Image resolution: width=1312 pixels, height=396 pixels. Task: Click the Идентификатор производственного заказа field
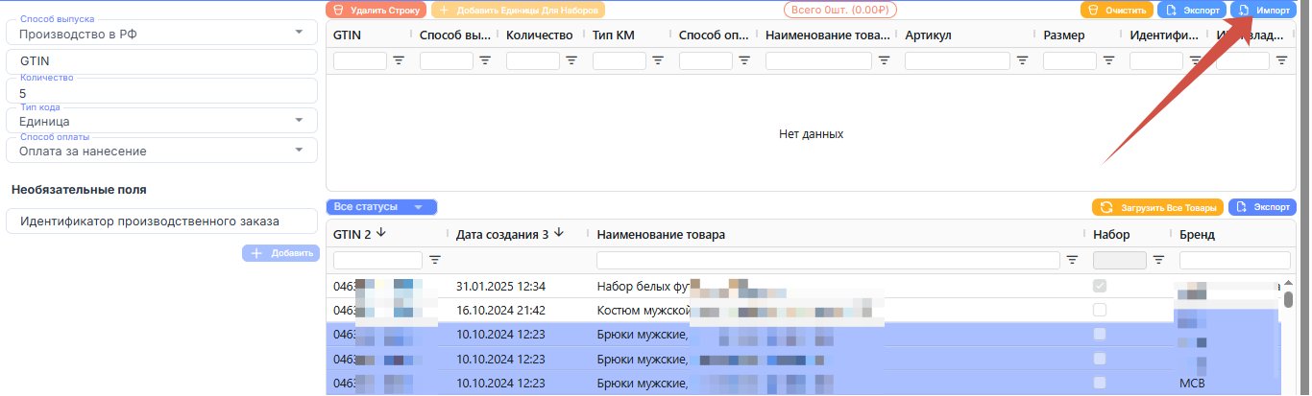click(x=161, y=221)
